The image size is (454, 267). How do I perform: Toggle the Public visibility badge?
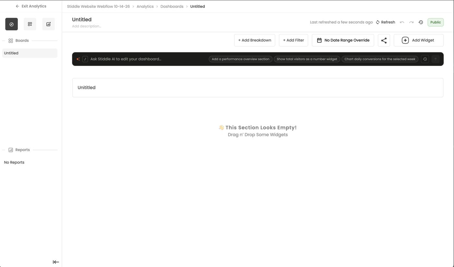(436, 22)
